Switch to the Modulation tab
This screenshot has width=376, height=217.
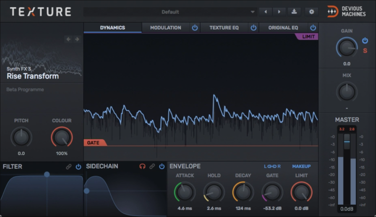click(x=165, y=28)
